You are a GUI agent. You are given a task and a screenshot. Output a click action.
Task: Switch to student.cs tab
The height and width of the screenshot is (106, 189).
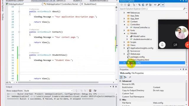pos(77,1)
